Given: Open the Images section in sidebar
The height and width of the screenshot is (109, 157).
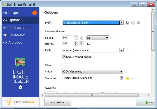Looking at the screenshot, I should pos(14,13).
